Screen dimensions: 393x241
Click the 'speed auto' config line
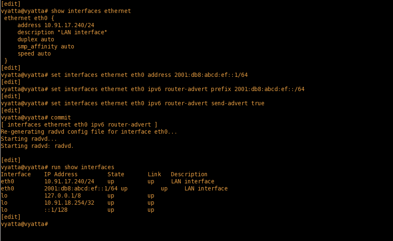coord(34,53)
